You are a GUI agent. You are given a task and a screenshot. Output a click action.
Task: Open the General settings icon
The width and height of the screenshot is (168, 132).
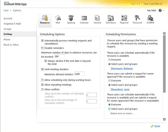(97, 20)
